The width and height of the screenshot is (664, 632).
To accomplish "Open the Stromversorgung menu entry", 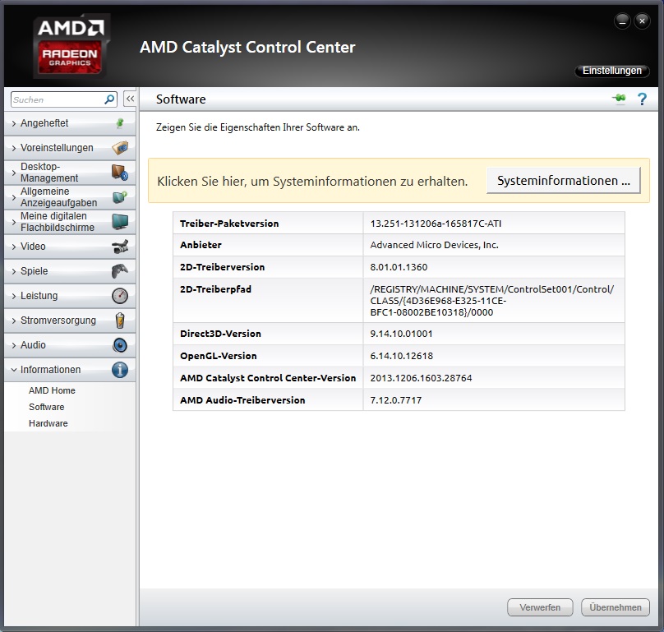I will tap(70, 321).
